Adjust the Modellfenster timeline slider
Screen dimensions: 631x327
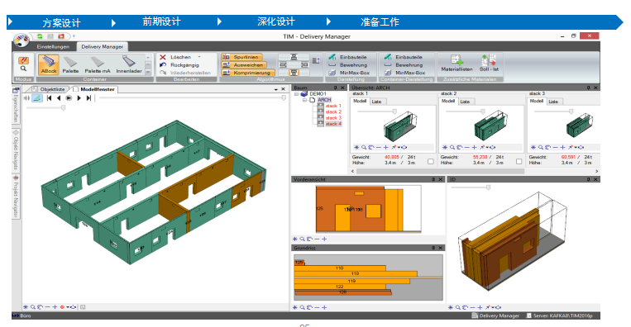(284, 97)
